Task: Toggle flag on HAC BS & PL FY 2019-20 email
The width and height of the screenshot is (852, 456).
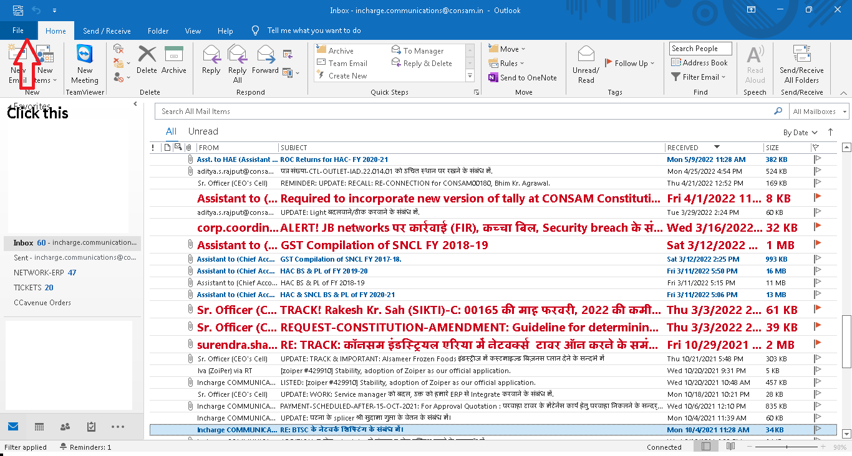Action: [817, 271]
